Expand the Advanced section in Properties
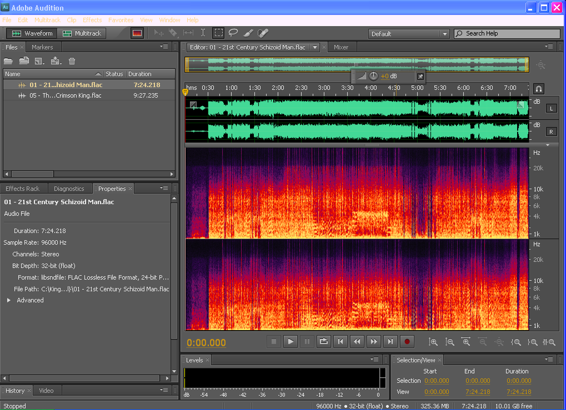The width and height of the screenshot is (566, 410). tap(9, 300)
